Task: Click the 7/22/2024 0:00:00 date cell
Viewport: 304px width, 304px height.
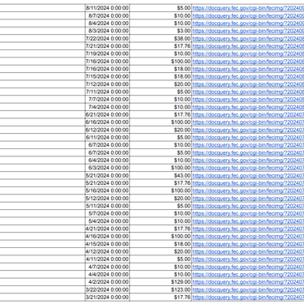Action: pyautogui.click(x=107, y=38)
